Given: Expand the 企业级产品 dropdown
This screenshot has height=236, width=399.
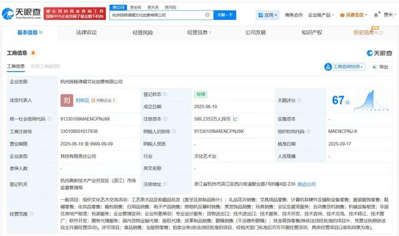Looking at the screenshot, I should (320, 15).
